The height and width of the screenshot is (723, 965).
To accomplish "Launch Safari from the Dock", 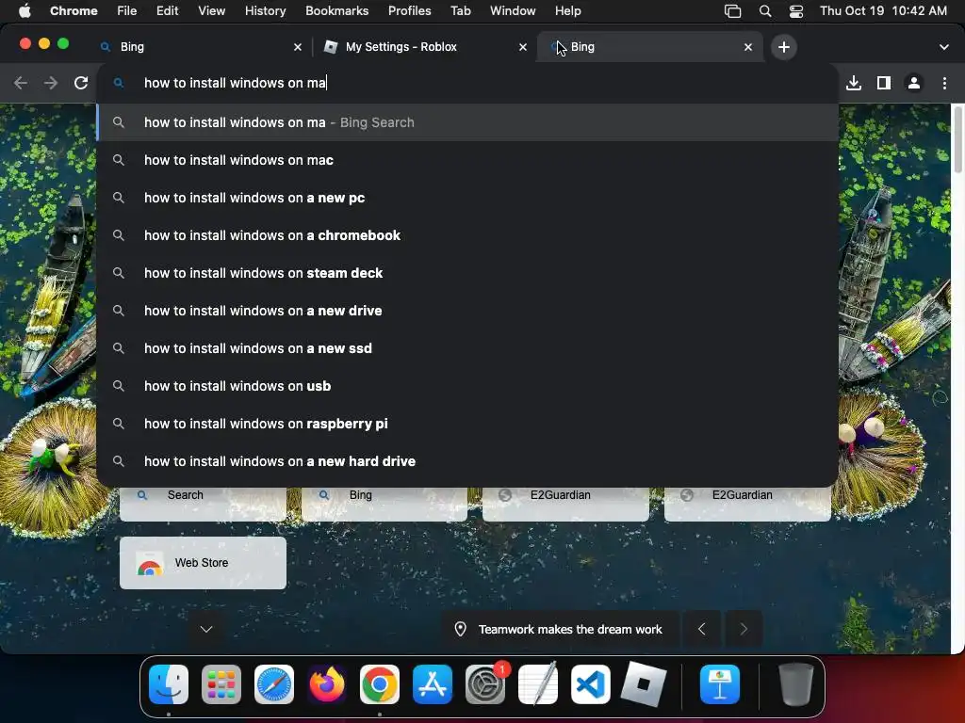I will pos(274,684).
